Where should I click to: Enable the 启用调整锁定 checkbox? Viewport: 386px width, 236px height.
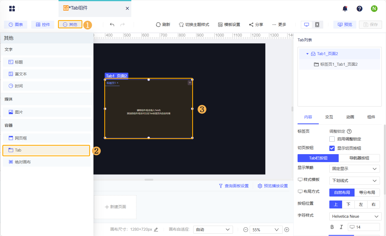pos(332,139)
